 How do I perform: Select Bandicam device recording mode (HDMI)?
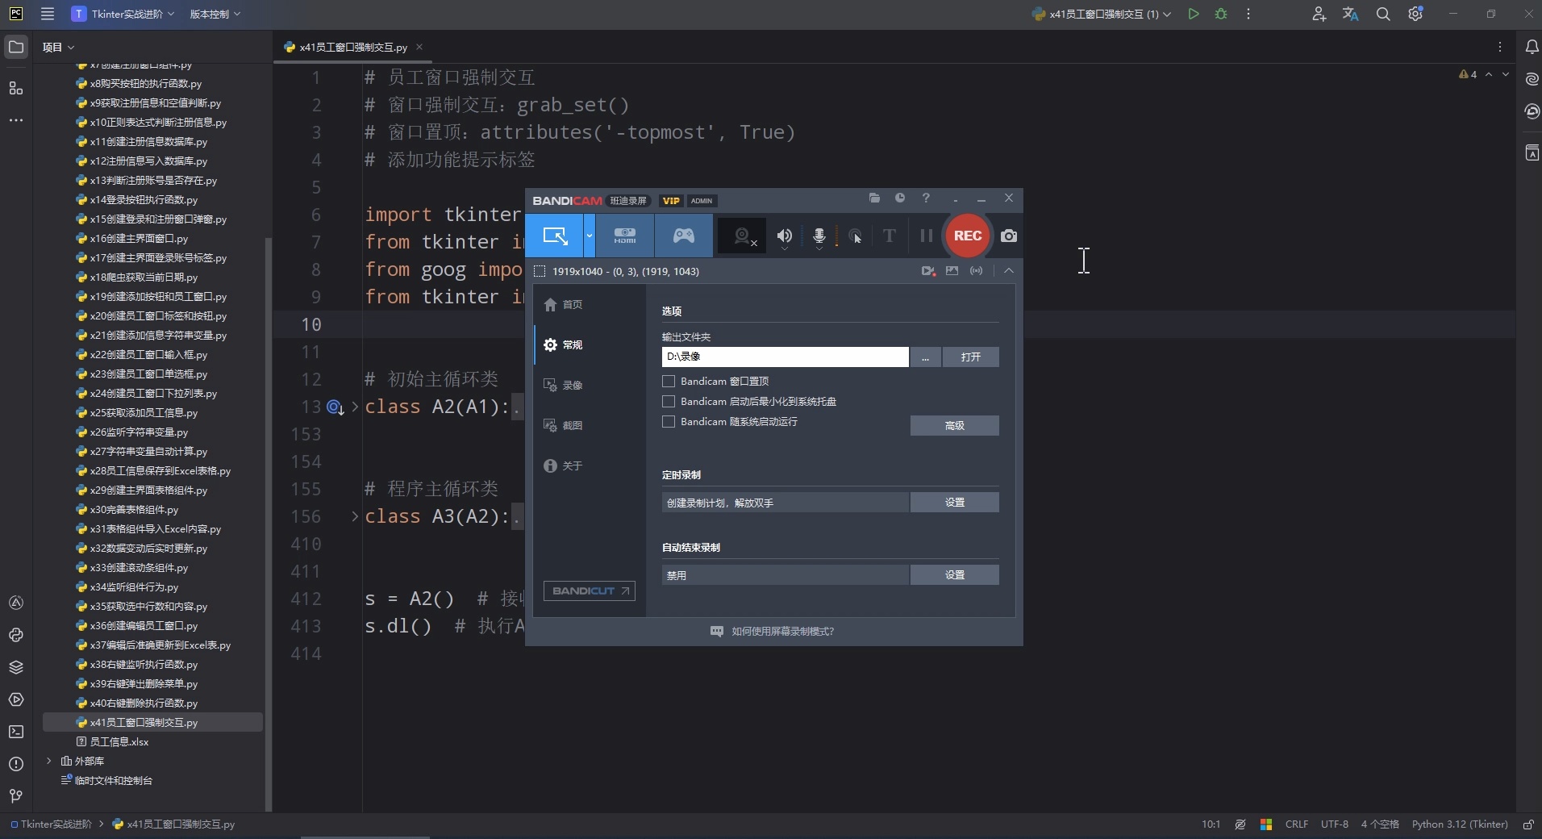click(x=625, y=236)
